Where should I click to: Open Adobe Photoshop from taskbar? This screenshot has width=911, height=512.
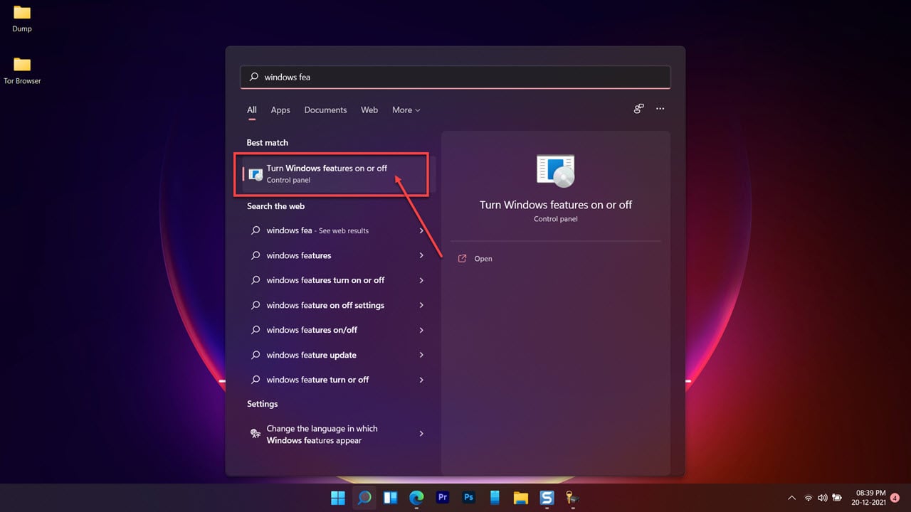click(x=468, y=498)
